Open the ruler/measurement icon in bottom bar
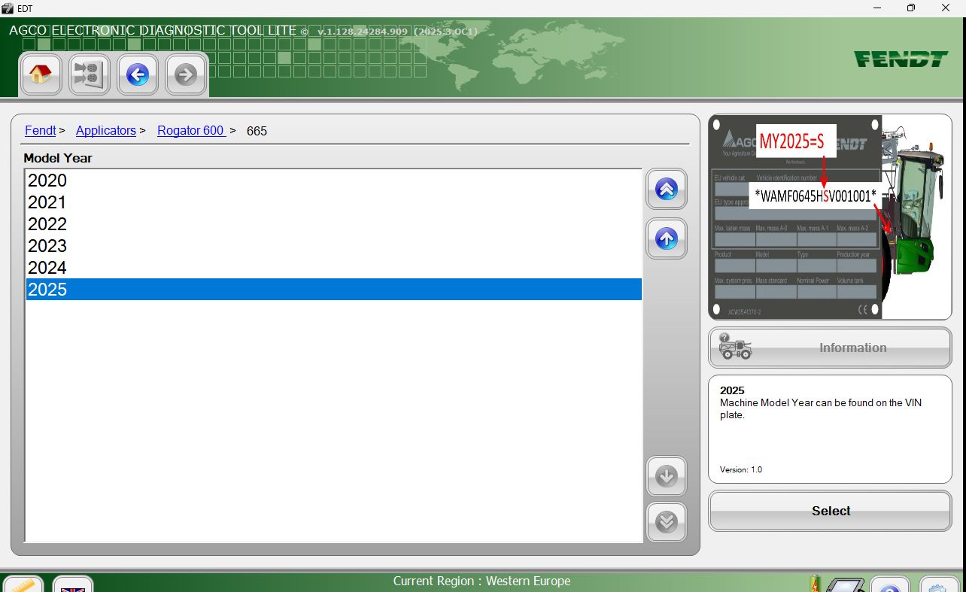The image size is (966, 592). tap(23, 584)
